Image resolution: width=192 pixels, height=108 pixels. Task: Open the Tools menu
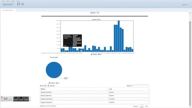click(x=13, y=1)
